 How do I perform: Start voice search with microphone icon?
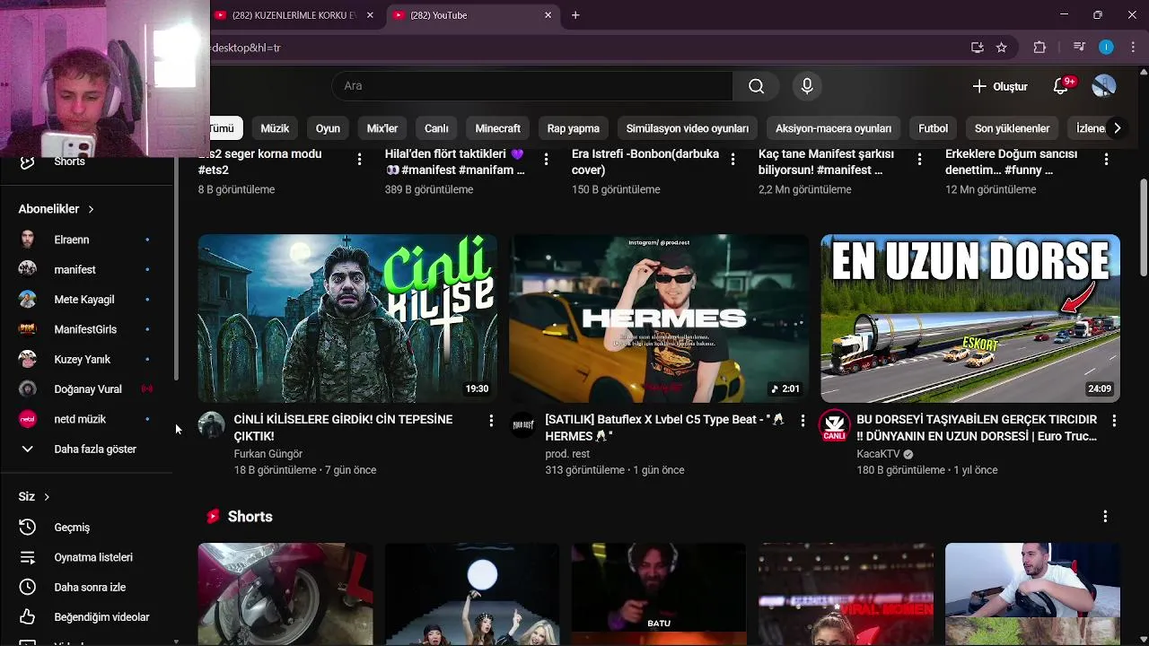807,86
